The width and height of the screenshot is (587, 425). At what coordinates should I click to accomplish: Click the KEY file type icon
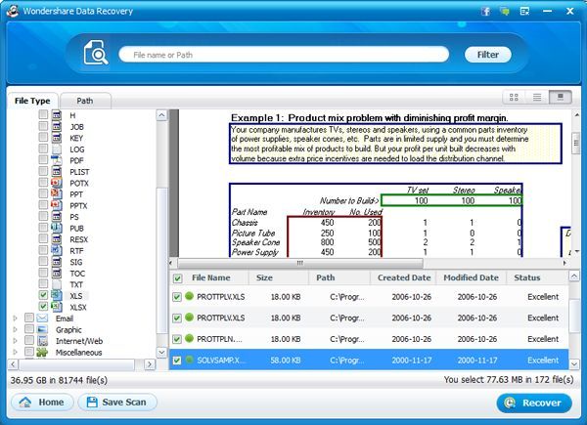(57, 138)
